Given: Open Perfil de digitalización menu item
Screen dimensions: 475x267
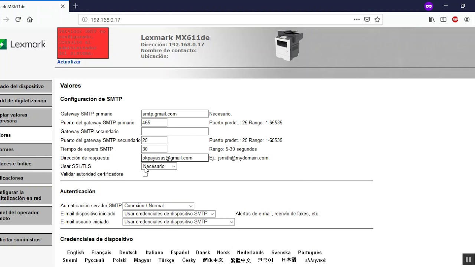Looking at the screenshot, I should [x=26, y=100].
